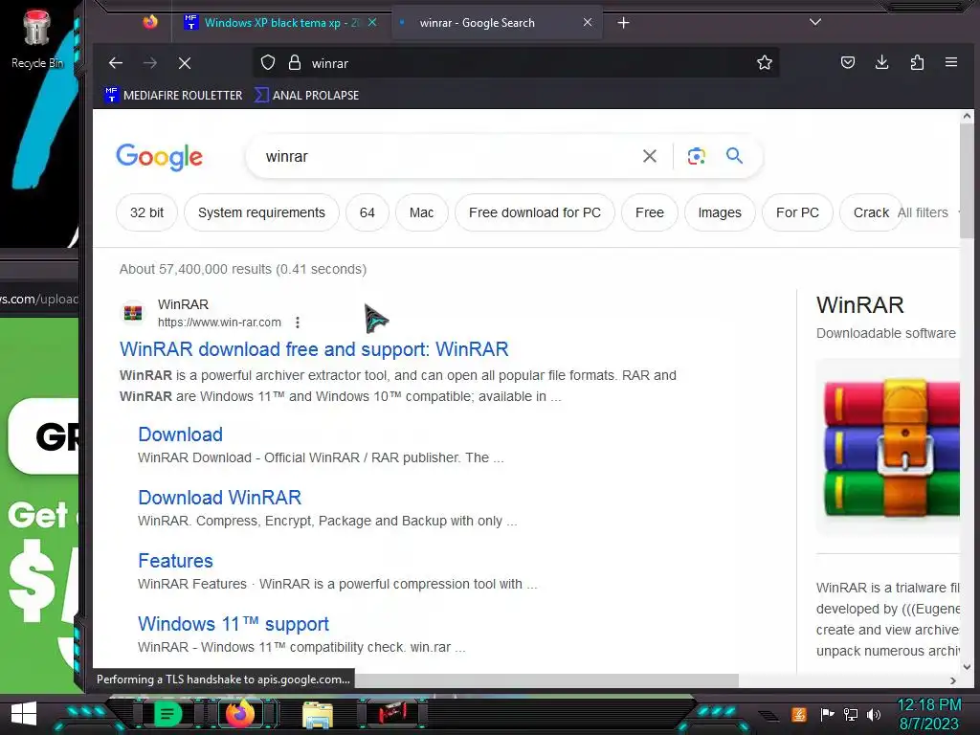The height and width of the screenshot is (735, 980).
Task: Open All filters dropdown
Action: coord(927,212)
